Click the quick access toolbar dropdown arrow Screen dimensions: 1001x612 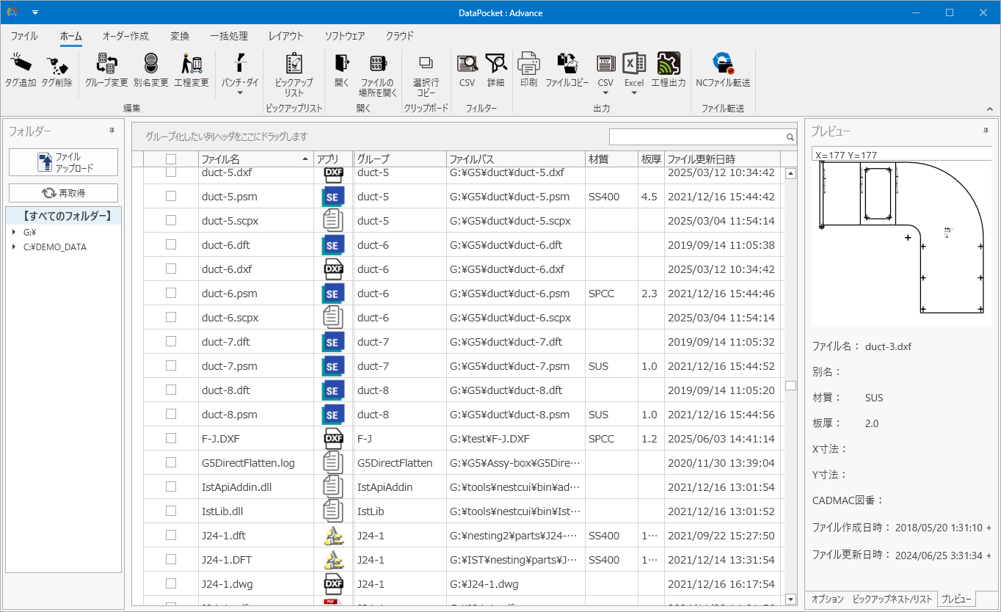pyautogui.click(x=34, y=12)
